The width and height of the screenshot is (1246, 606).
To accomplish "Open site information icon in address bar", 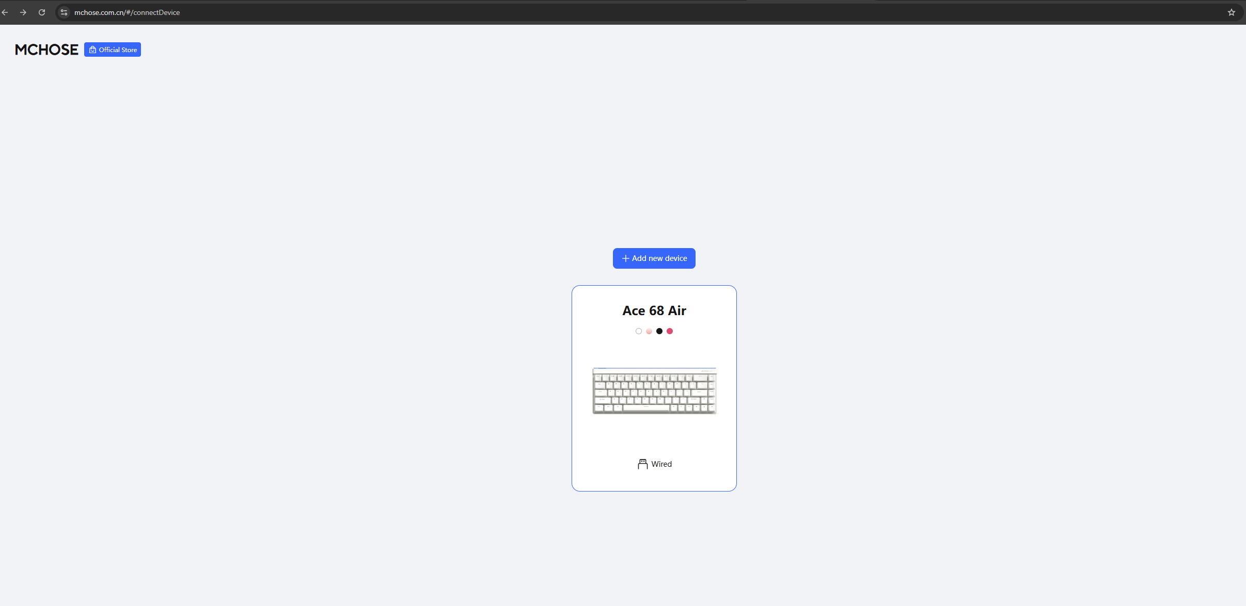I will pos(64,12).
